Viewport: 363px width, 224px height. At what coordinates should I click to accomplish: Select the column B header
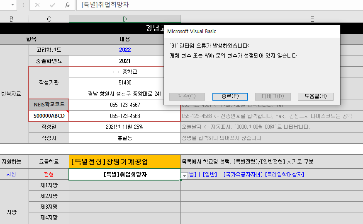[11, 19]
